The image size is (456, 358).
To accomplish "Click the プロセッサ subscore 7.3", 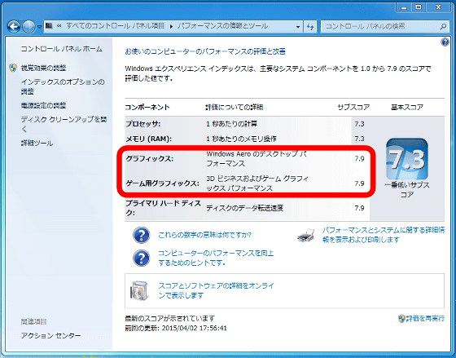I will click(x=359, y=124).
